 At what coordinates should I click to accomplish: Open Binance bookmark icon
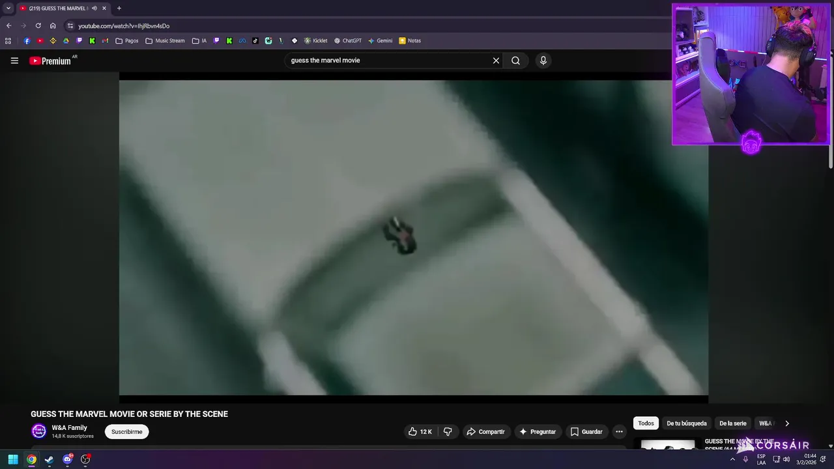tap(53, 40)
